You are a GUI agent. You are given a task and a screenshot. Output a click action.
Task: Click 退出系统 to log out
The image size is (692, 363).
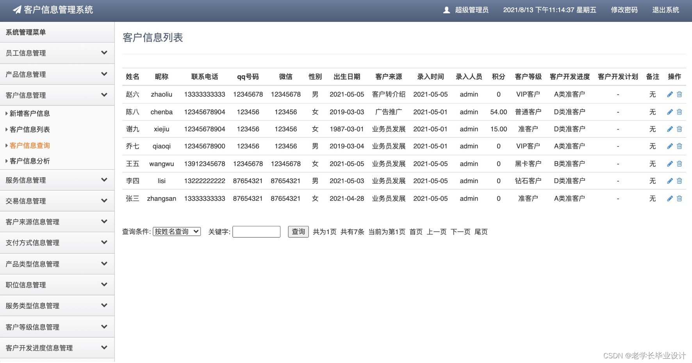coord(665,10)
